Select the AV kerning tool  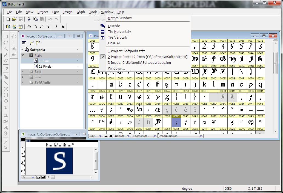[x=14, y=55]
